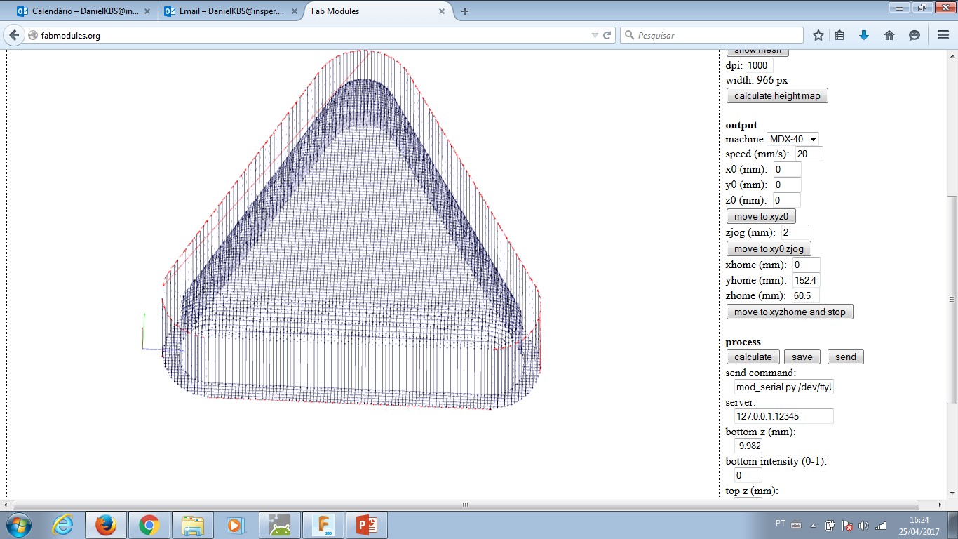Select the Fab Modules tab
The image size is (958, 539).
[x=378, y=11]
